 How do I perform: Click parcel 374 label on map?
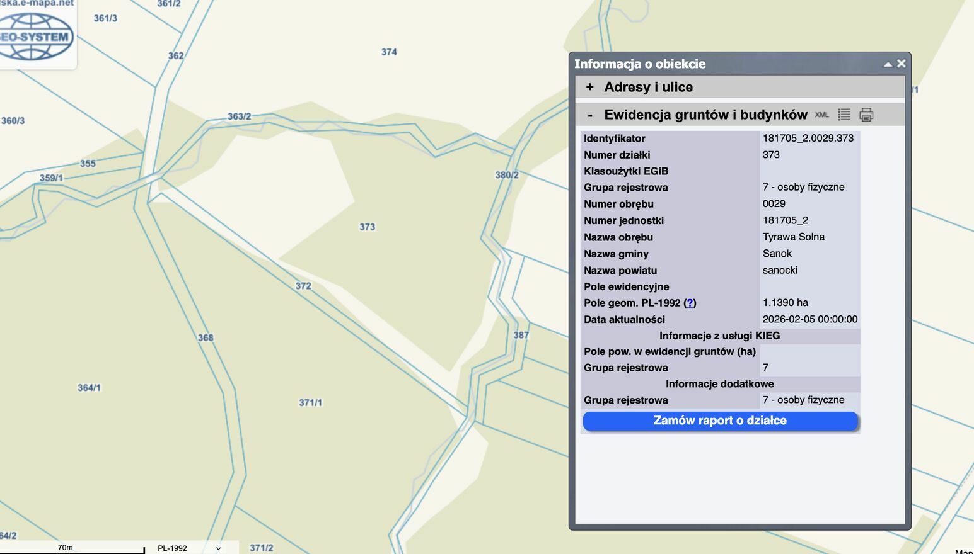coord(389,52)
